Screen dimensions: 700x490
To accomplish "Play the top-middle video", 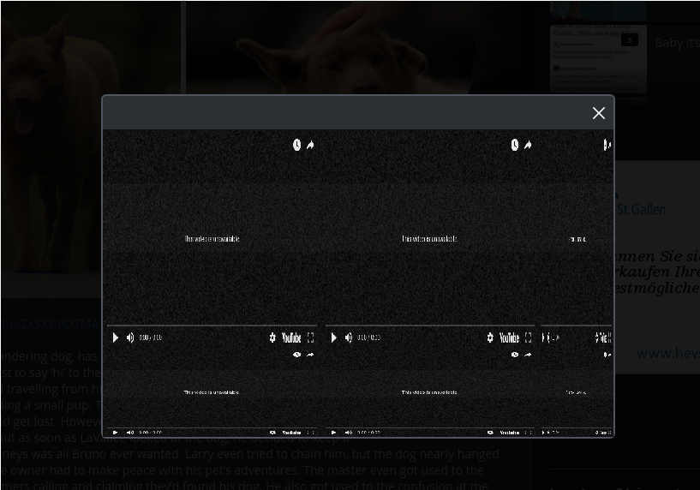I will [333, 338].
